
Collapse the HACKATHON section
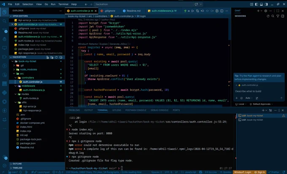[x=19, y=57]
